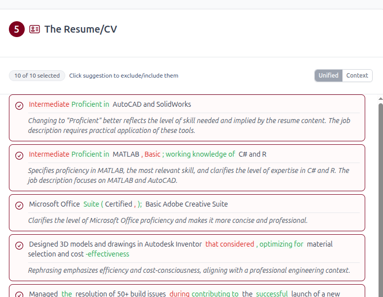Toggle the AutoCAD and SolidWorks suggestion checkmark

coord(19,106)
